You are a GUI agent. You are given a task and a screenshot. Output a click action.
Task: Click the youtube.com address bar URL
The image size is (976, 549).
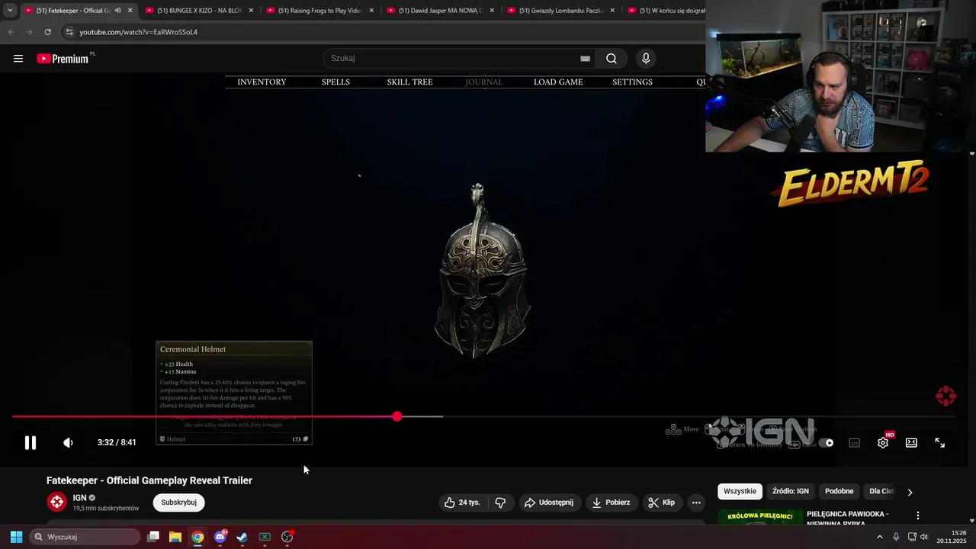tap(138, 32)
